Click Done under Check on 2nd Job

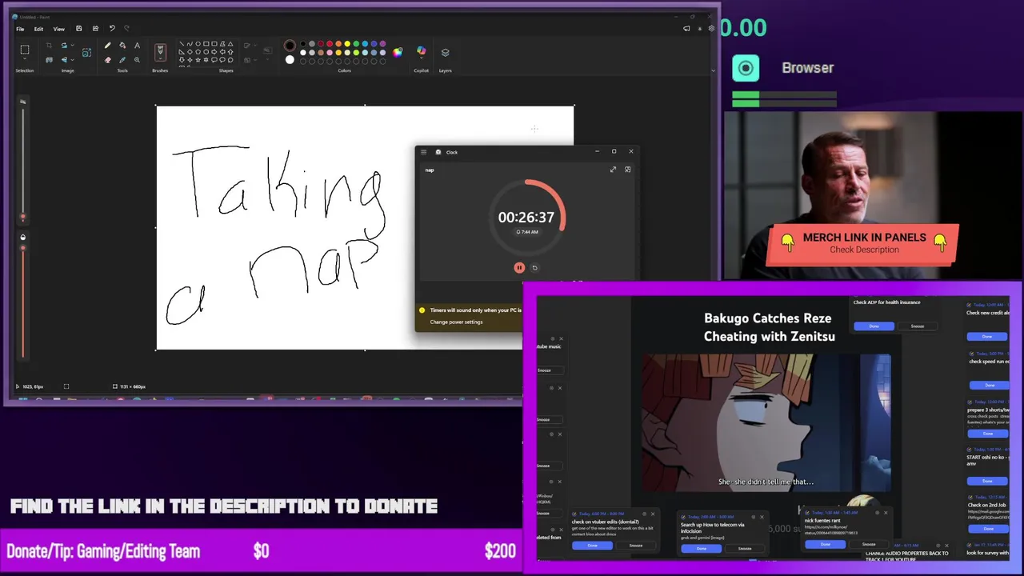pyautogui.click(x=988, y=529)
